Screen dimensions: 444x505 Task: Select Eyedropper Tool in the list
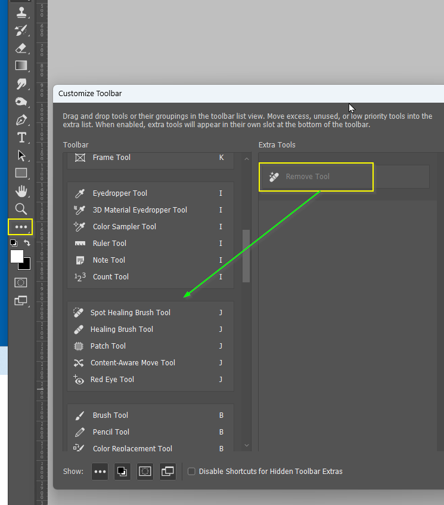coord(150,193)
